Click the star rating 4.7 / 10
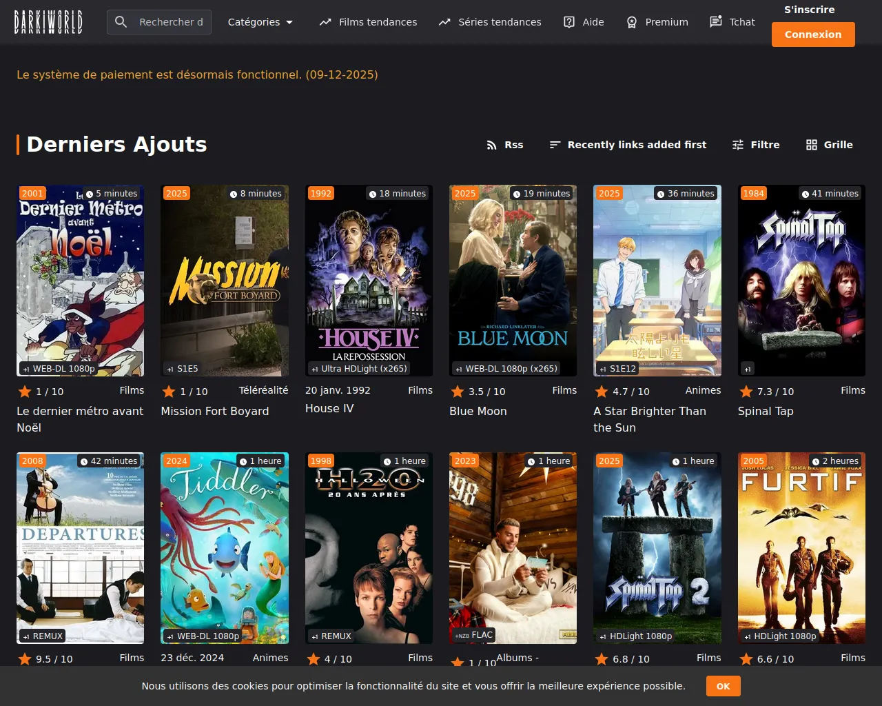Image resolution: width=882 pixels, height=706 pixels. [622, 392]
